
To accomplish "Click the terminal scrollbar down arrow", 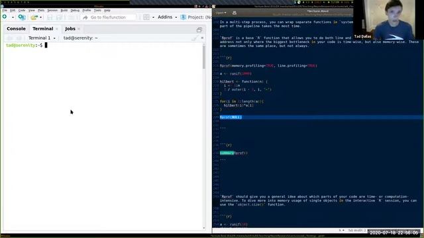I will (x=204, y=228).
